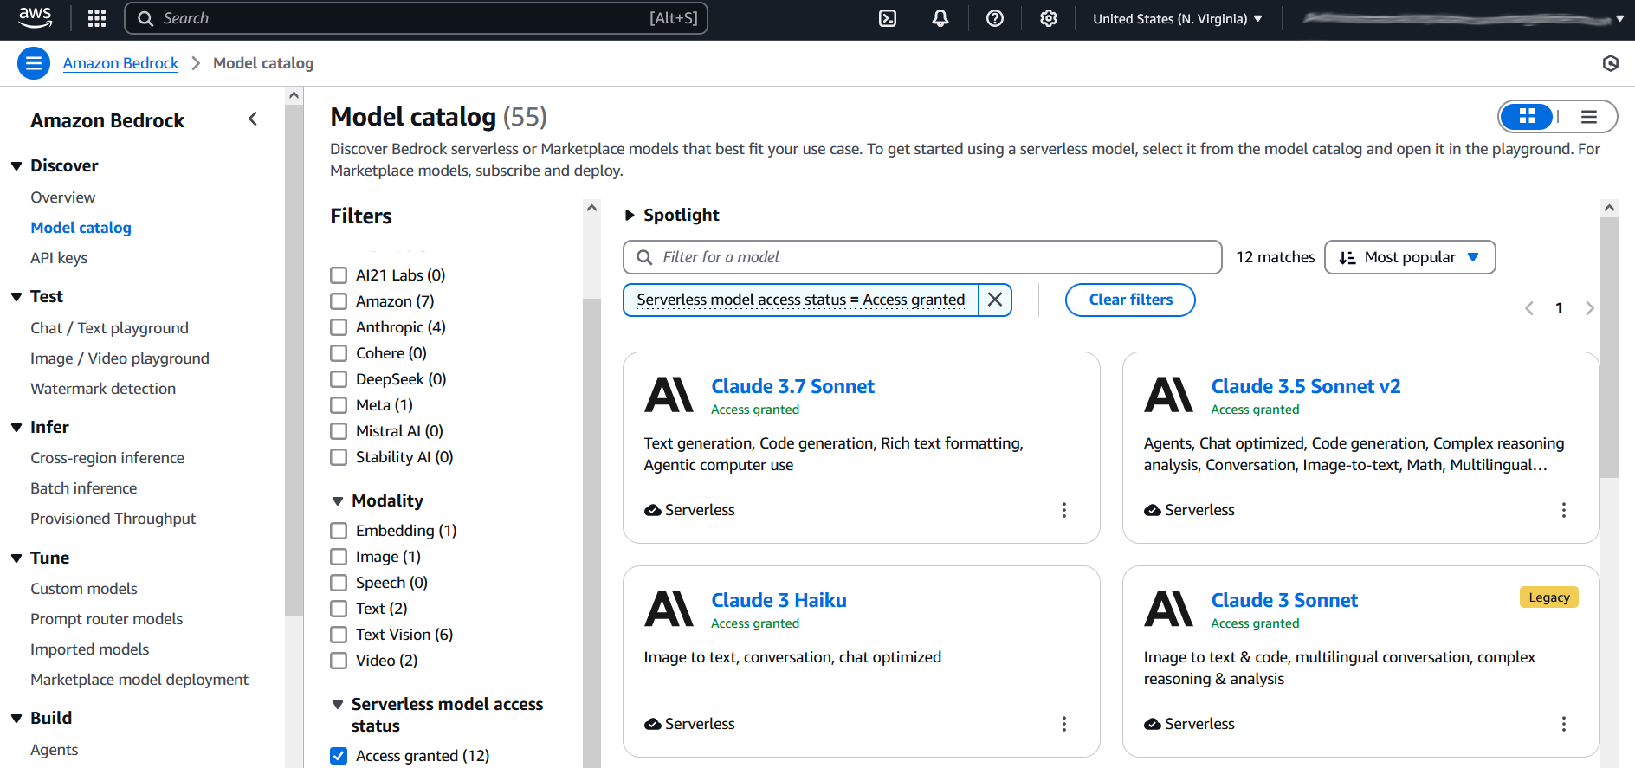Screen dimensions: 1635x768
Task: Open the United States region selector
Action: (1177, 18)
